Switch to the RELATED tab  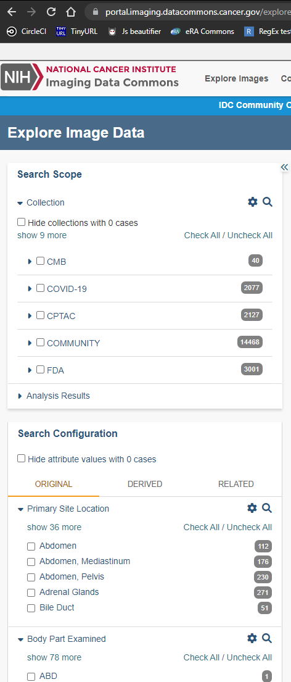point(236,484)
